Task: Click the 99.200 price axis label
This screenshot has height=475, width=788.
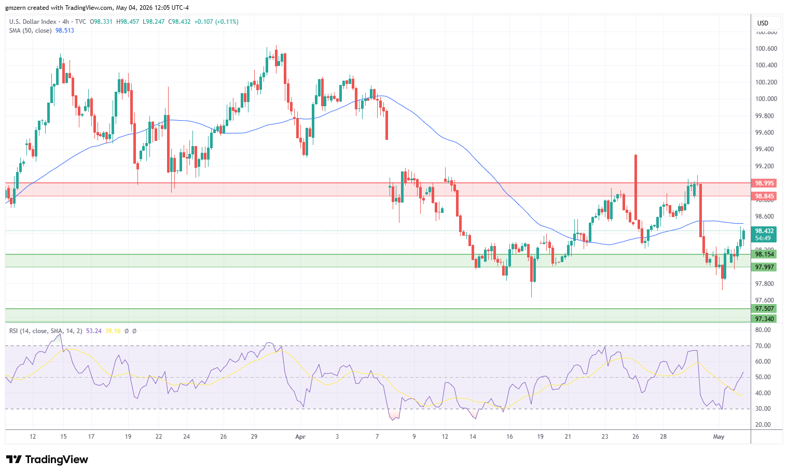Action: (x=766, y=166)
